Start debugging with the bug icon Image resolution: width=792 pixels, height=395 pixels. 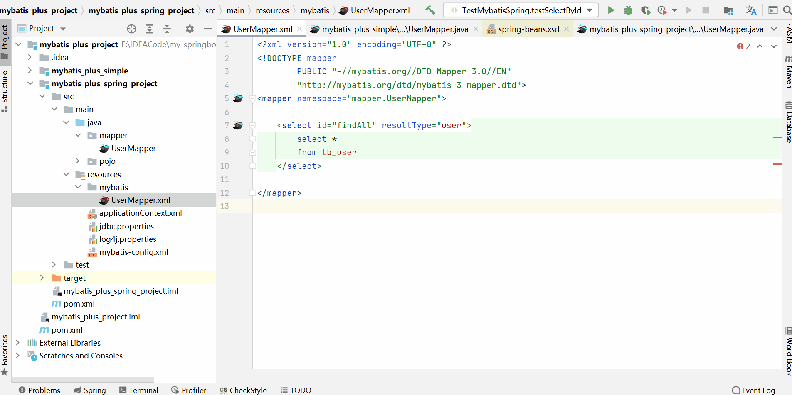(x=629, y=10)
